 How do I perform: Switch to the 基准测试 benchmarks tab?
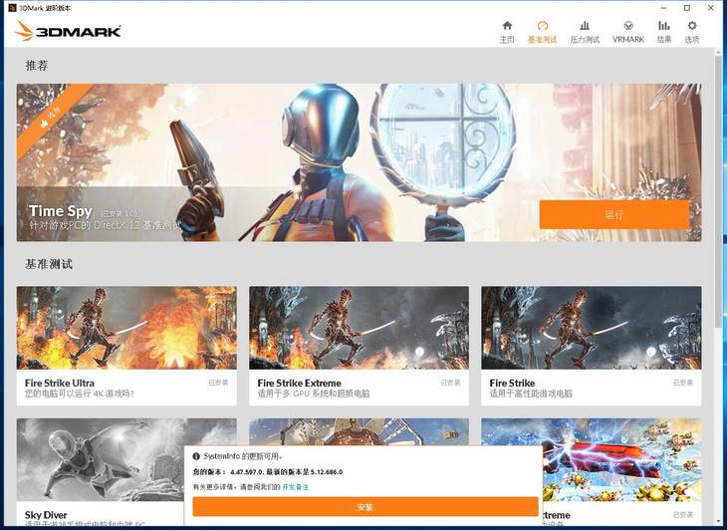pyautogui.click(x=542, y=32)
